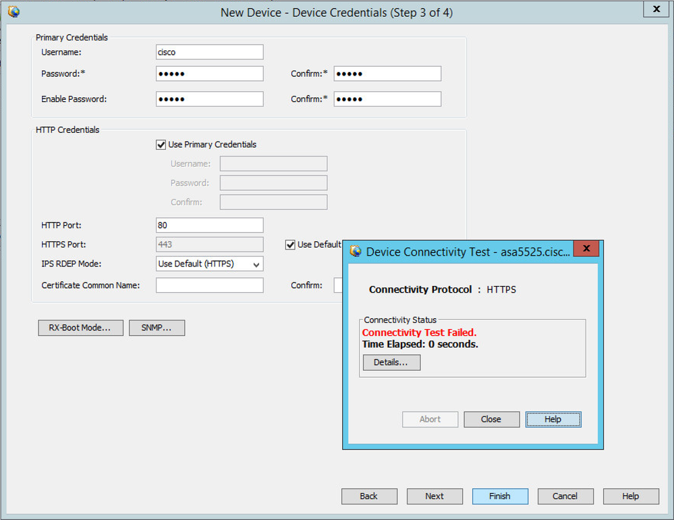This screenshot has width=674, height=520.
Task: Click the Confirm field beside Enable Password
Action: [387, 99]
